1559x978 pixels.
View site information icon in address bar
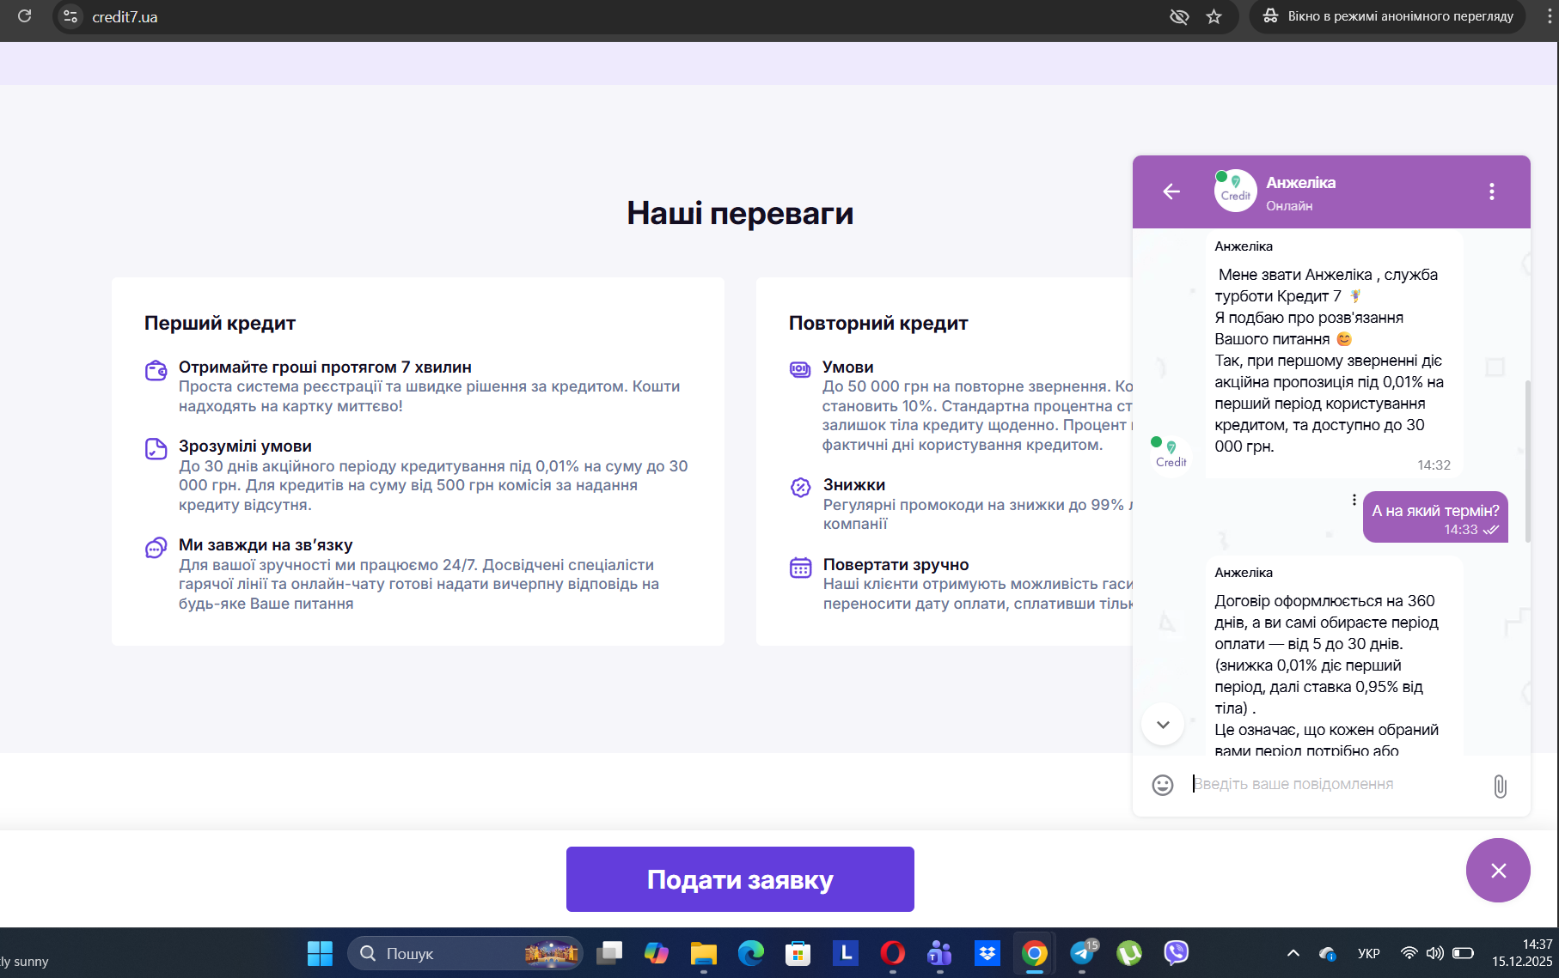(70, 16)
